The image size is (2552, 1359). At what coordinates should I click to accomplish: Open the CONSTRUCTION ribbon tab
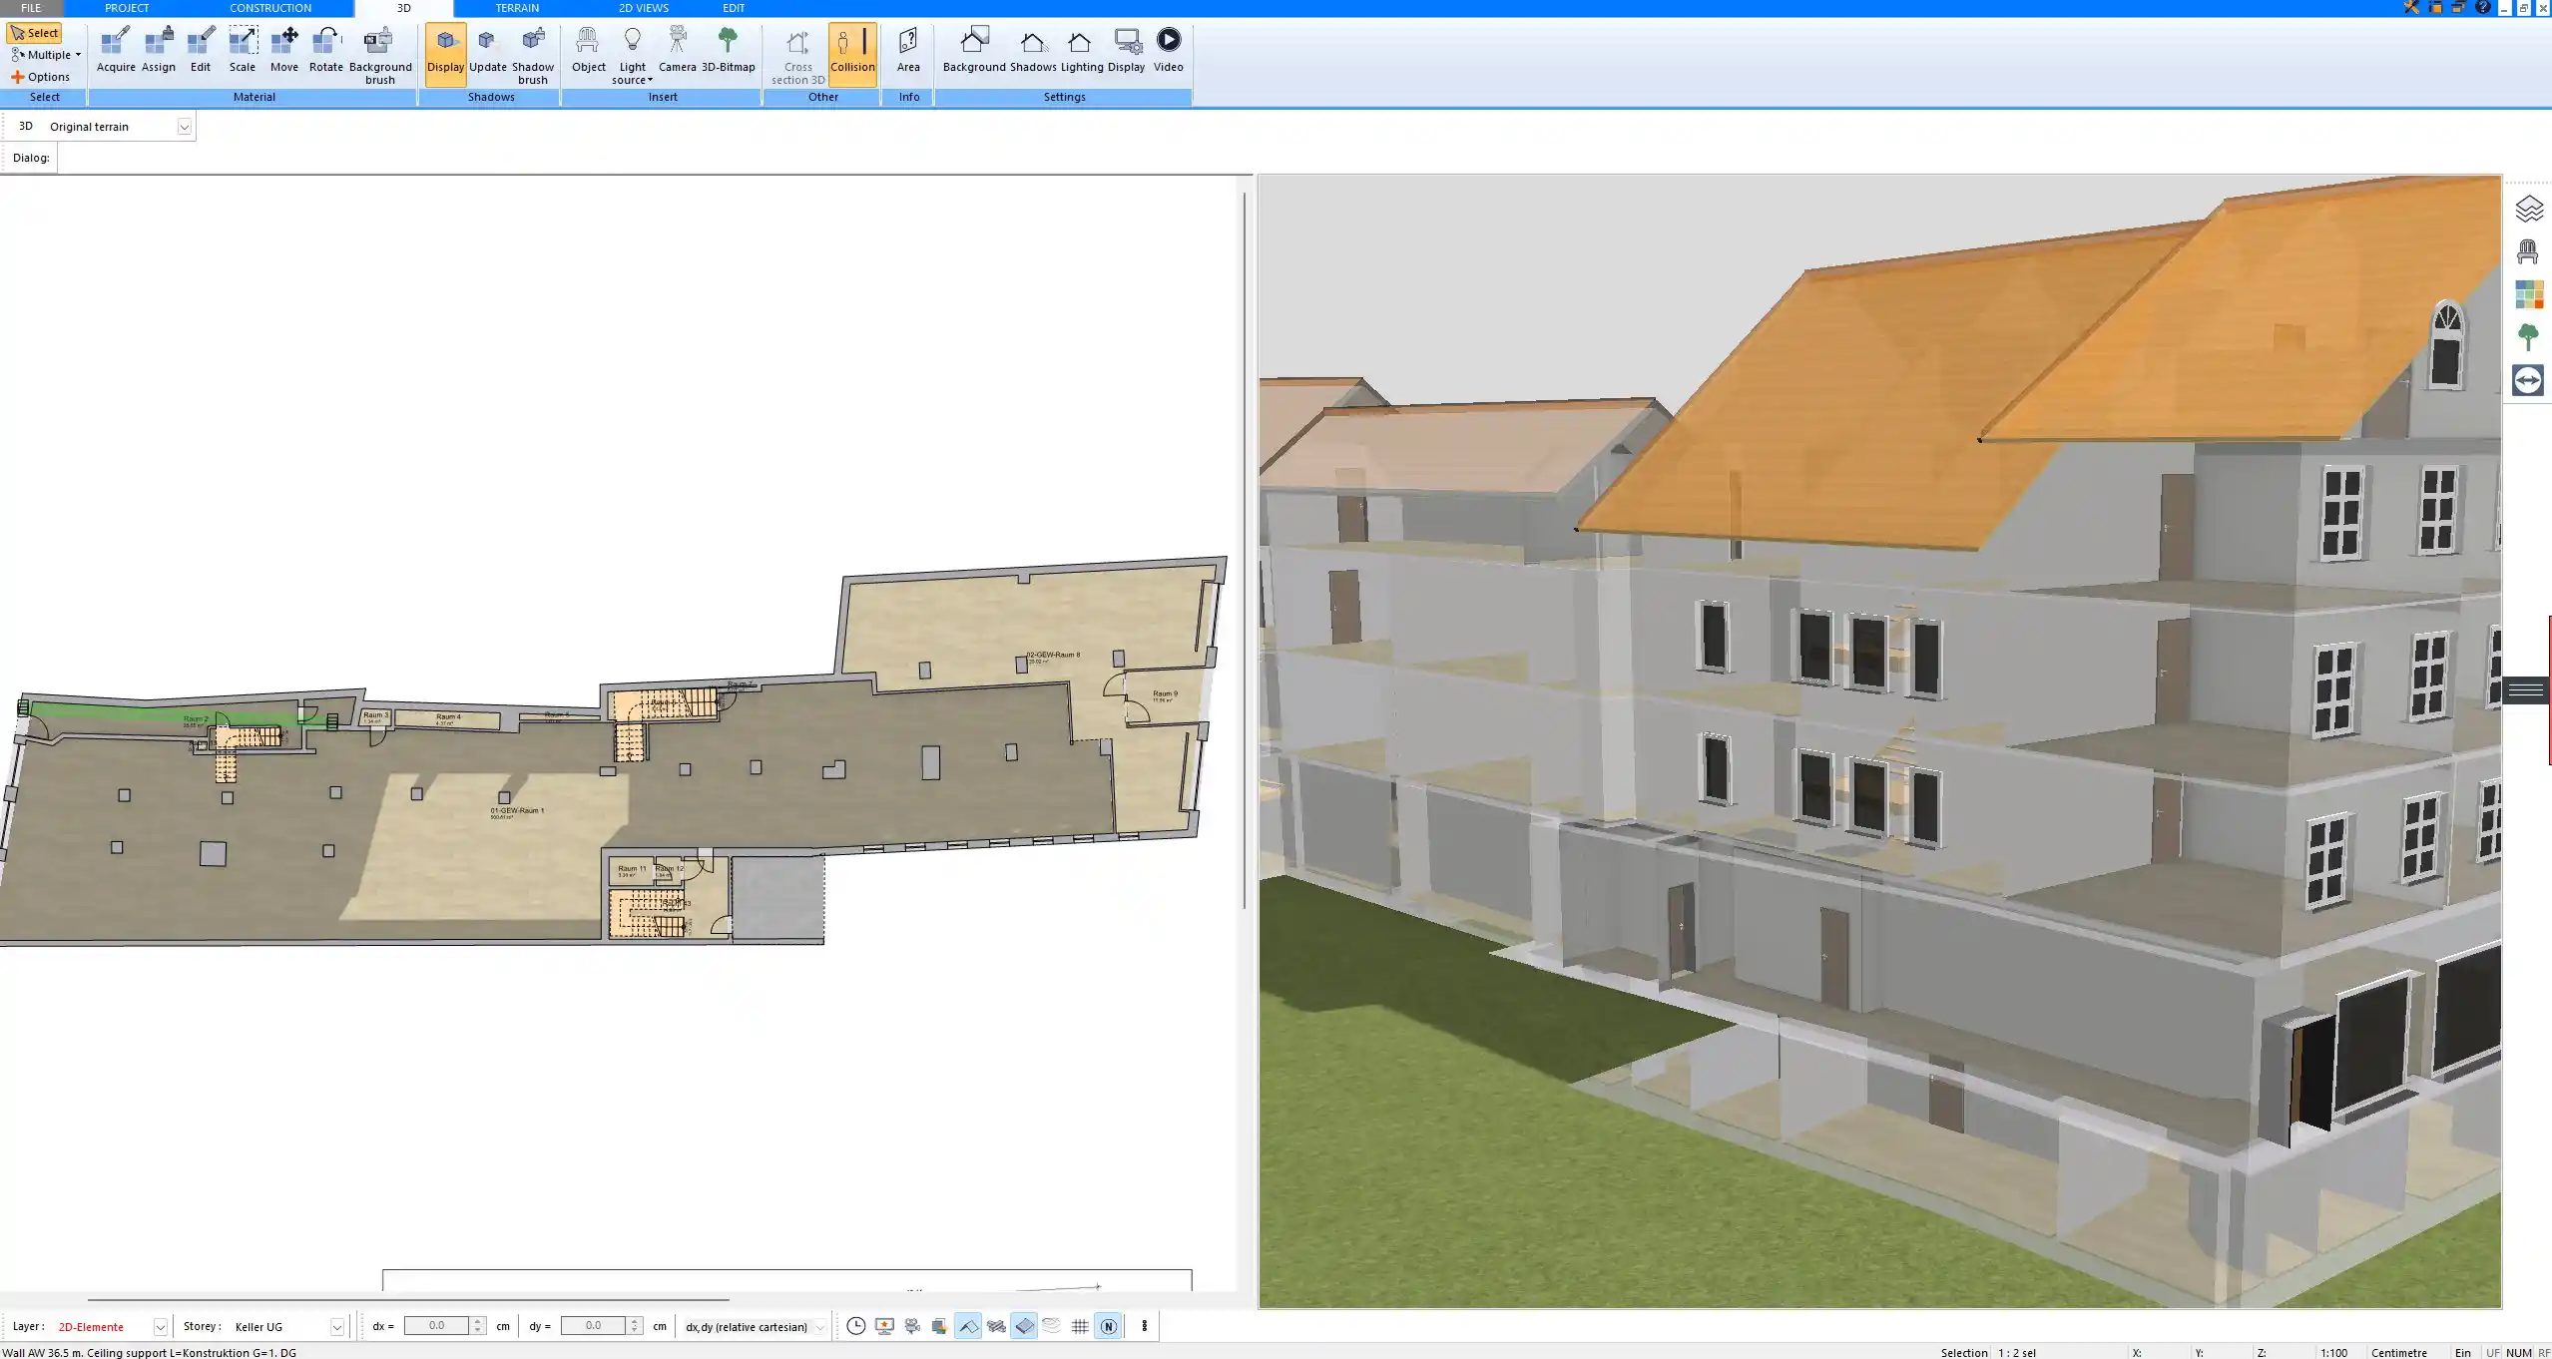pyautogui.click(x=269, y=7)
